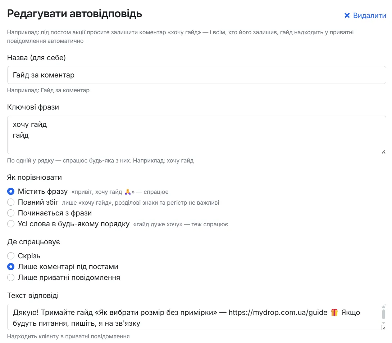Viewport: 392px width, 343px height.
Task: Click the scrollbar thumb in reply text box
Action: [383, 314]
